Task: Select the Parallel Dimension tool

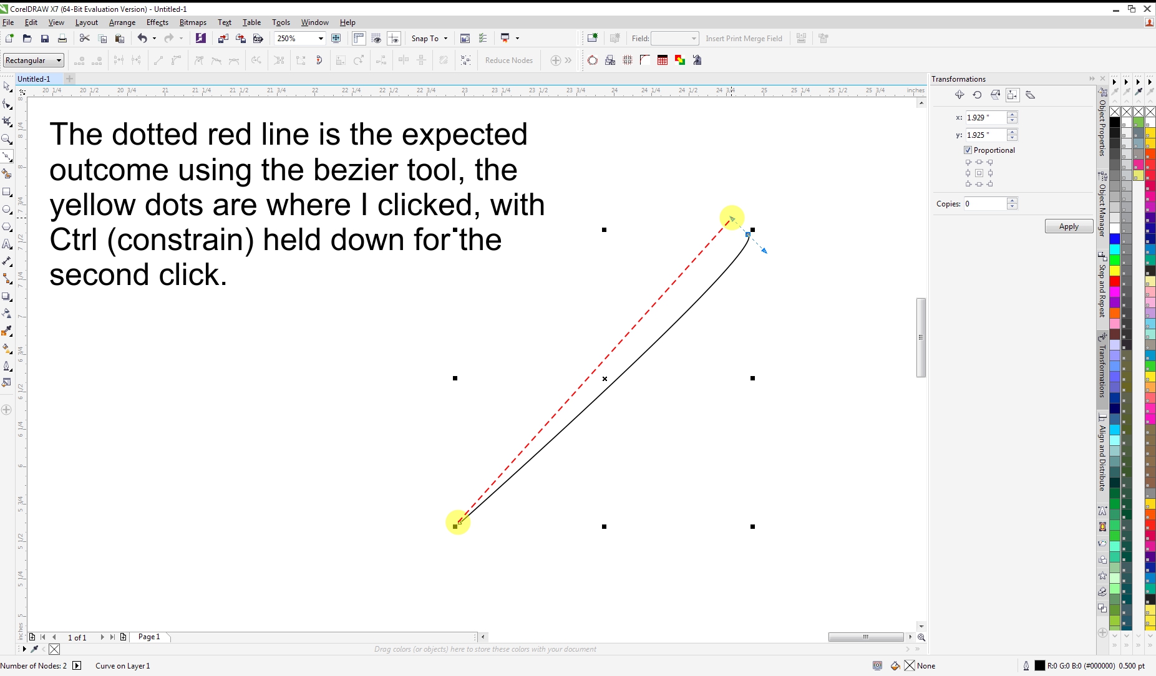Action: [7, 261]
